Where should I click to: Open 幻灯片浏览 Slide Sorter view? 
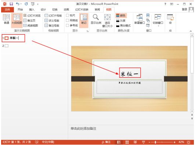click(x=32, y=16)
